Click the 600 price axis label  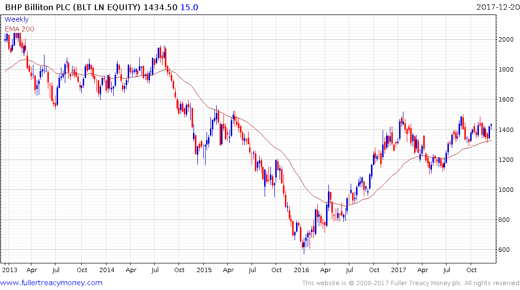[x=505, y=250]
